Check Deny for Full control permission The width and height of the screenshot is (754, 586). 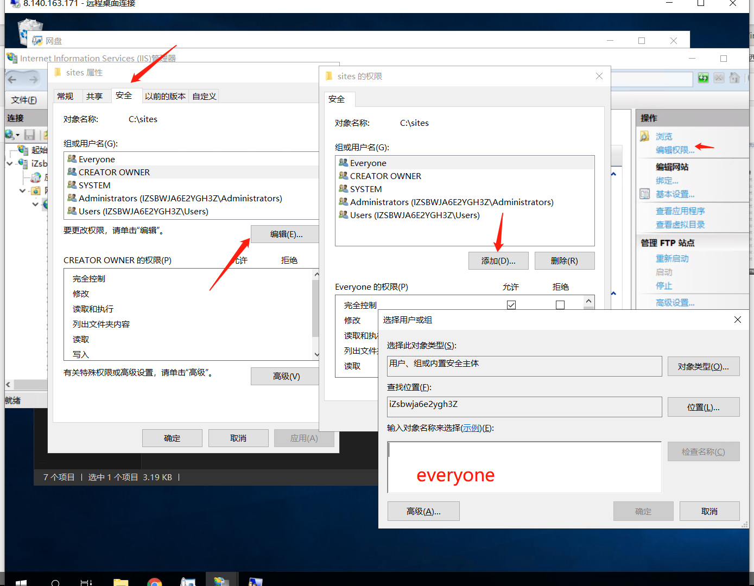coord(560,305)
